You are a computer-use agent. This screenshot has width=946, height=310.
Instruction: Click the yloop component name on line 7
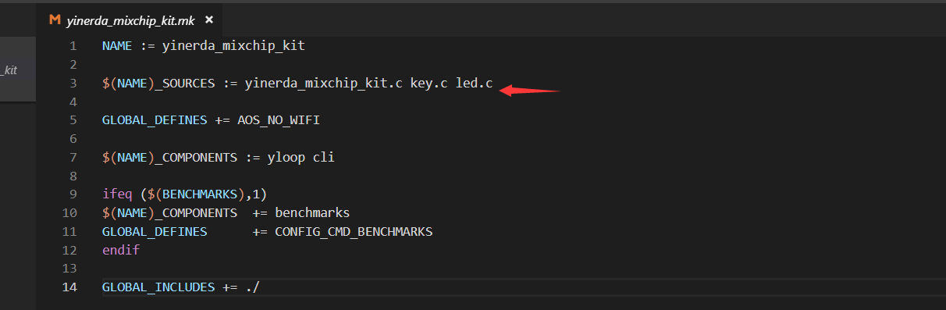pyautogui.click(x=286, y=157)
